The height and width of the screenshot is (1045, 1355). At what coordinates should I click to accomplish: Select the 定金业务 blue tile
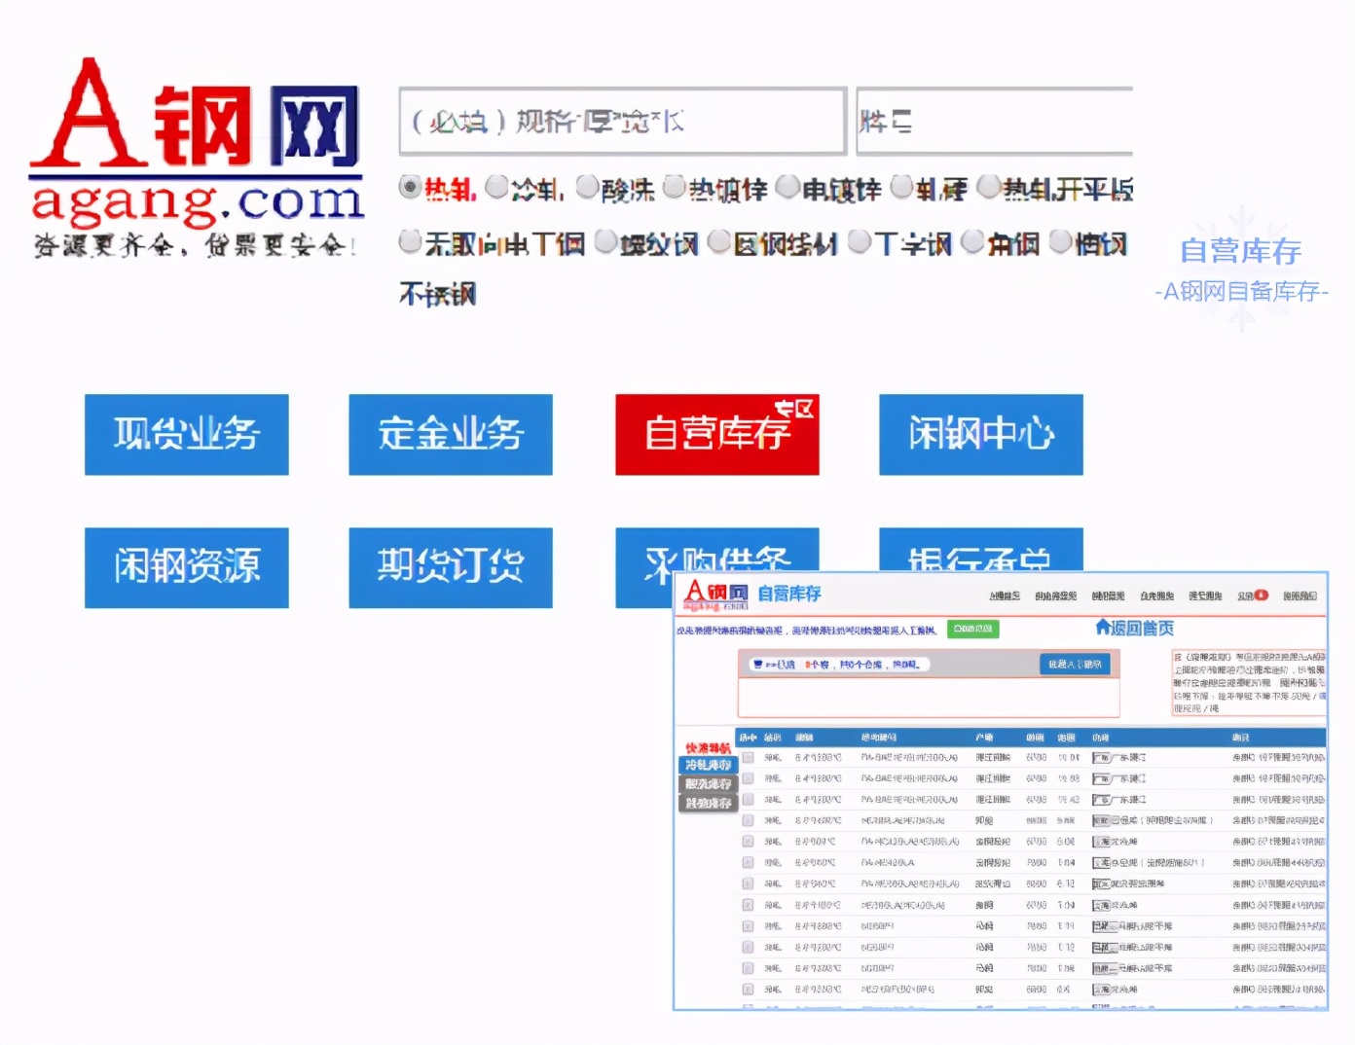click(x=450, y=434)
